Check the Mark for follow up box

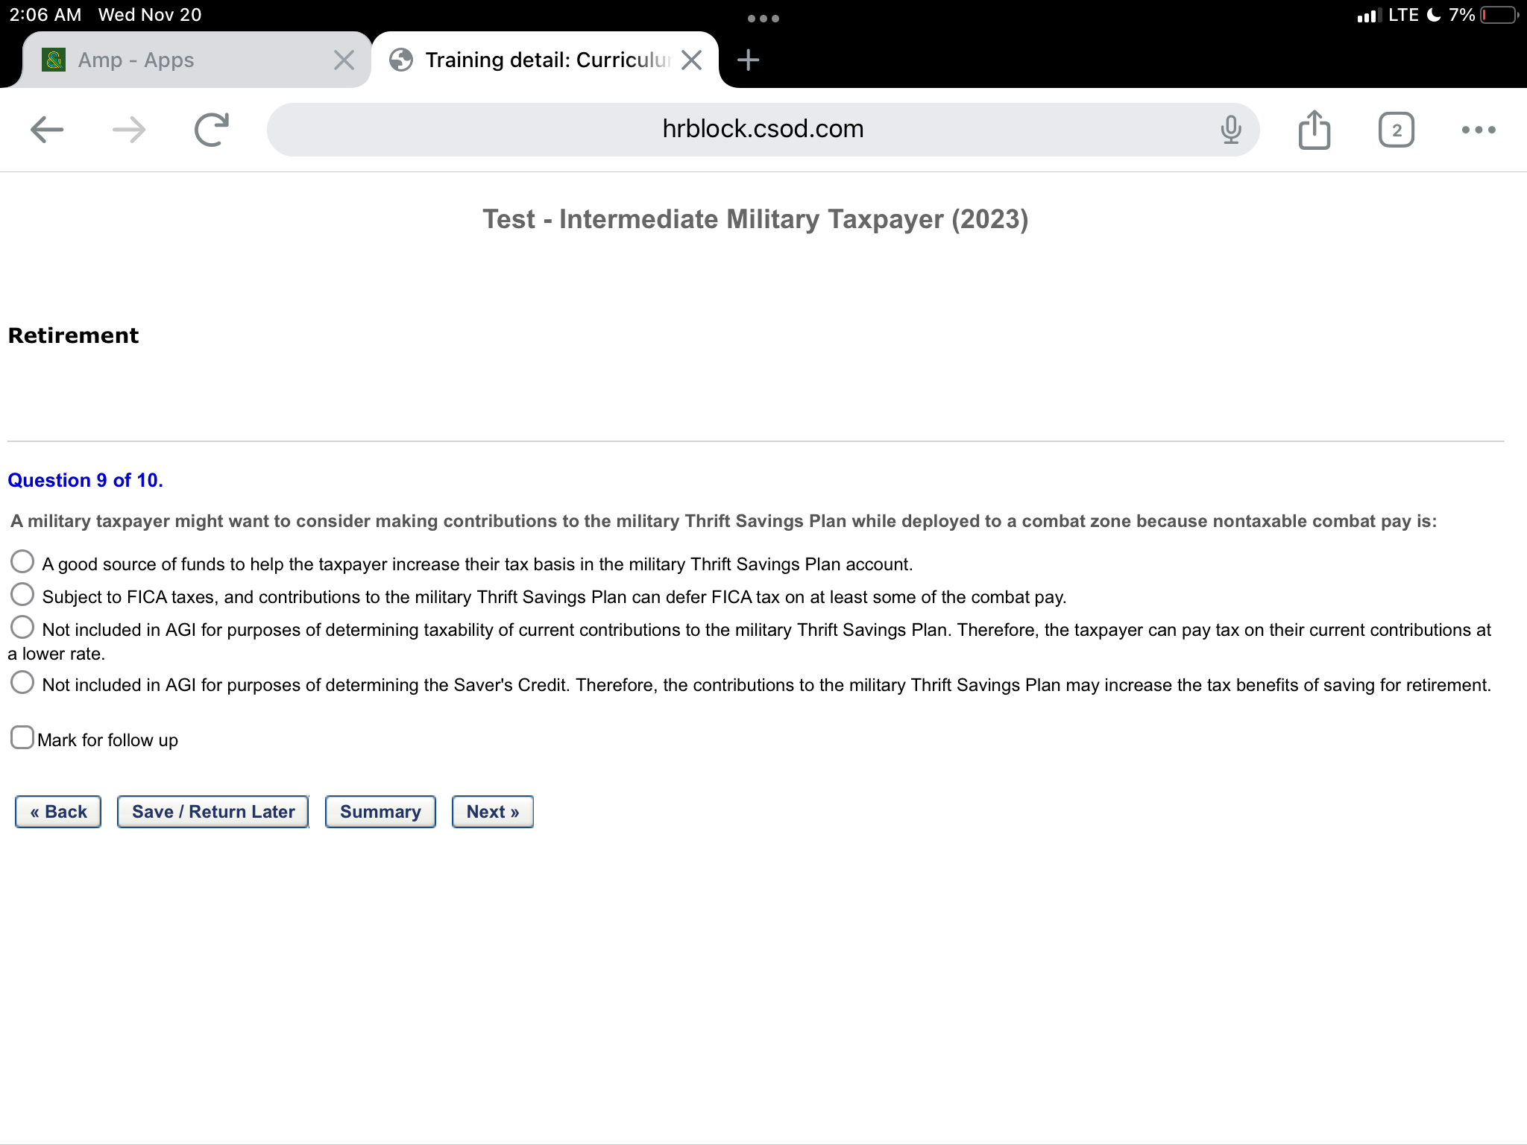(x=22, y=737)
